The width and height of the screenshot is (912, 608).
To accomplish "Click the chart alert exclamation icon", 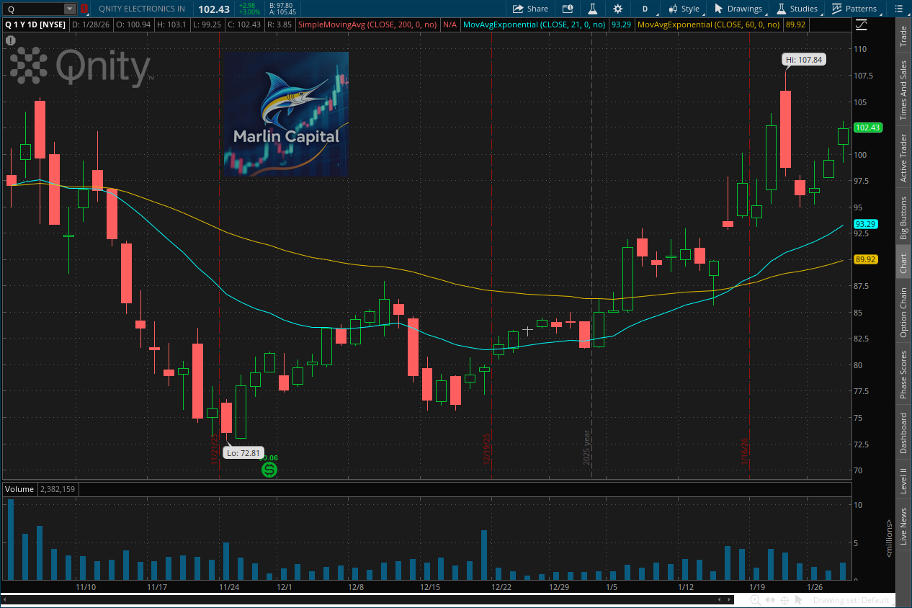I will [10, 40].
